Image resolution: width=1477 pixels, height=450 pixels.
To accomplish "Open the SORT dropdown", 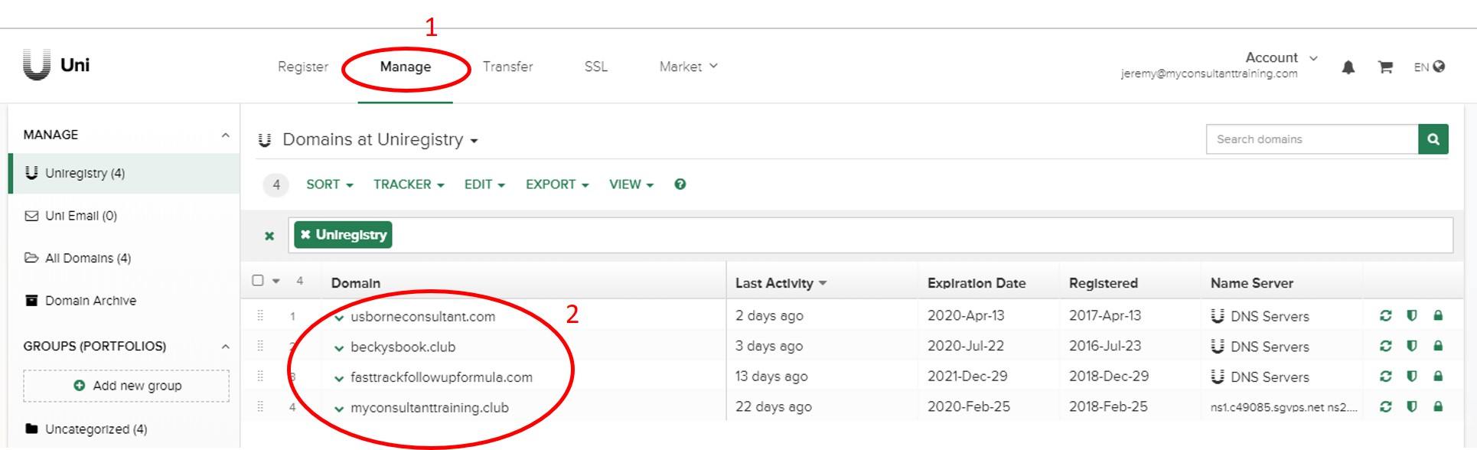I will click(x=330, y=184).
